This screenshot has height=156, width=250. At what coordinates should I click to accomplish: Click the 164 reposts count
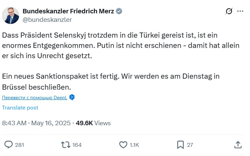(x=77, y=145)
